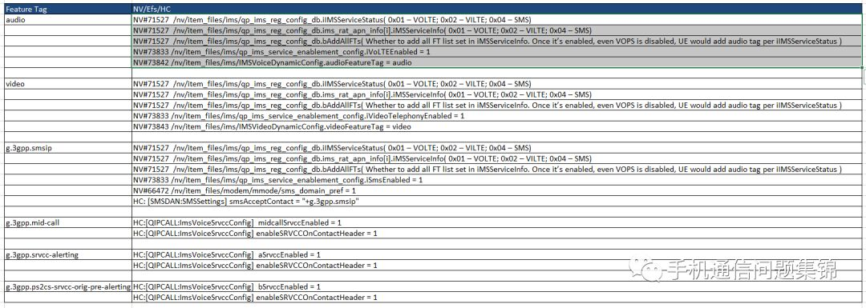Click the "iVideoTelephonyEnabled = 1" NV#73833 cell

point(496,116)
